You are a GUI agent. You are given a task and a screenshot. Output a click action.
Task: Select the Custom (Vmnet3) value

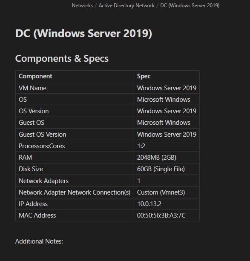point(161,192)
